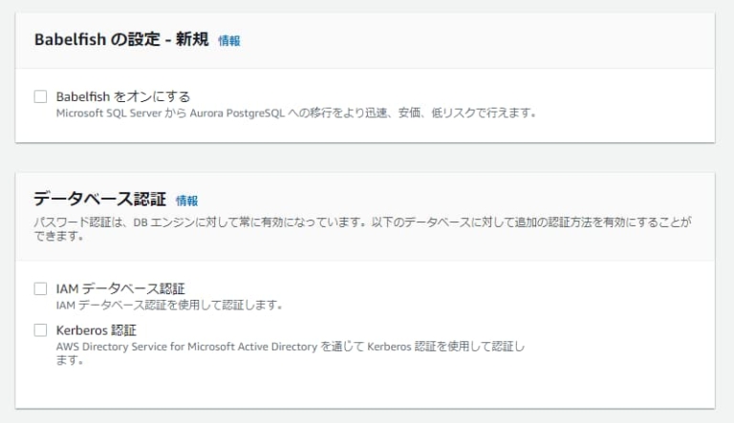Select the Babelfish の設定 - 新規 heading

click(121, 40)
